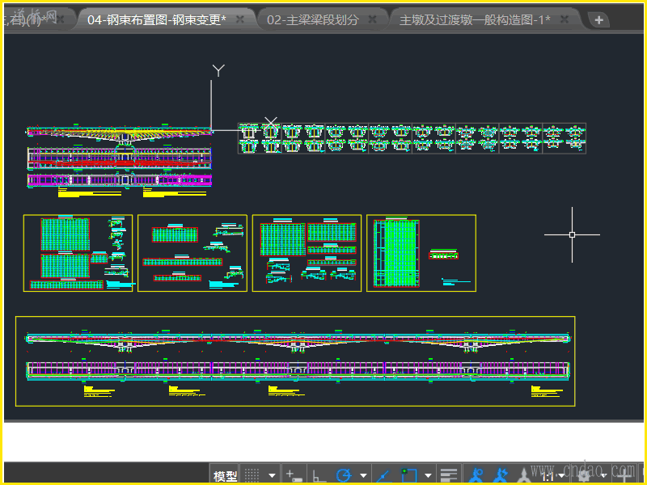Click the long bridge elevation drawing frame

[295, 361]
